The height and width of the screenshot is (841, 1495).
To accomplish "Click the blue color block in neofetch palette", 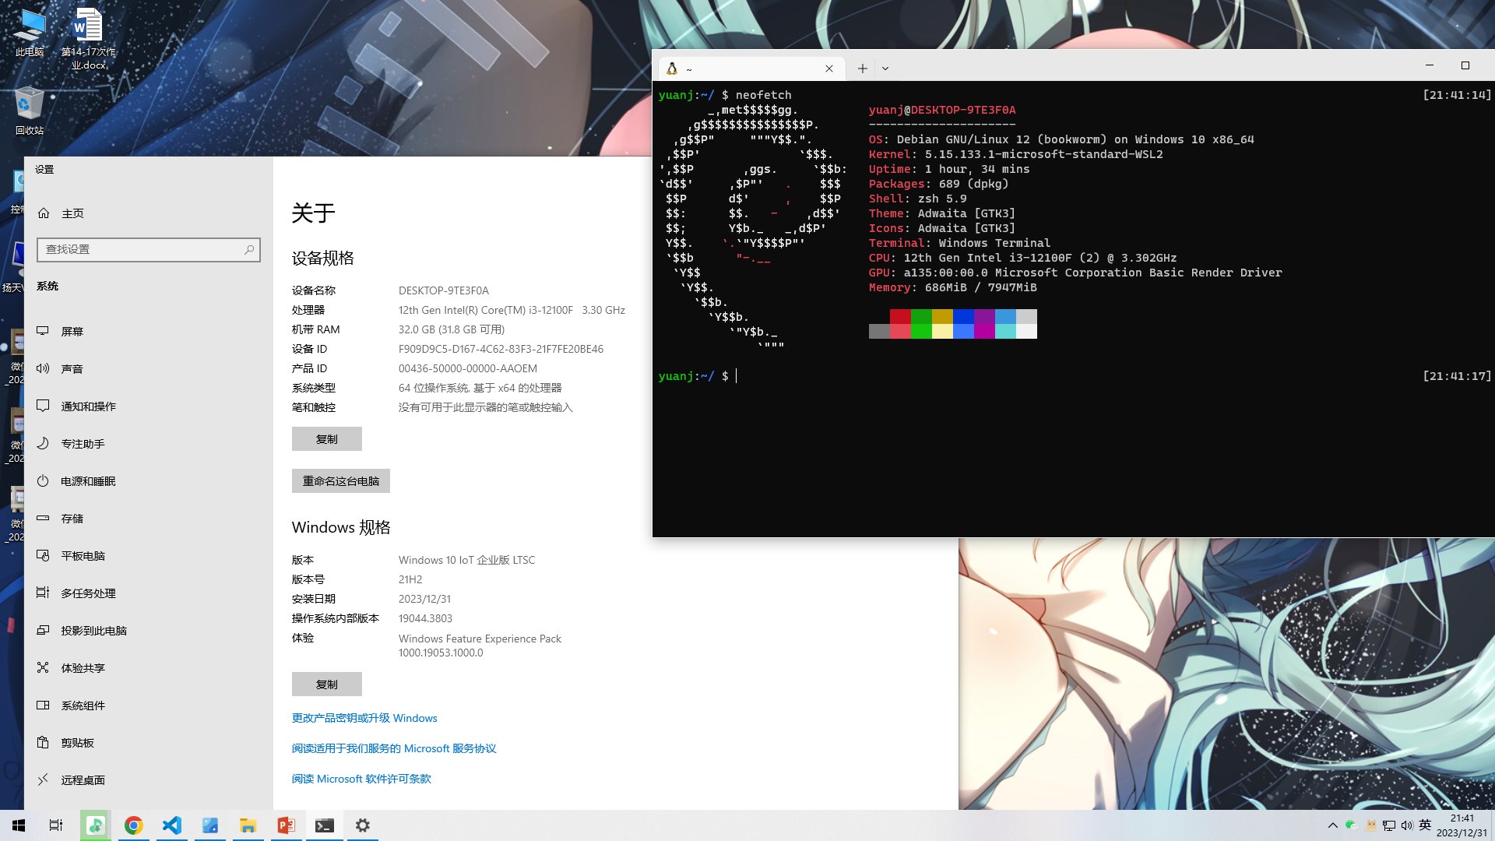I will tap(963, 316).
